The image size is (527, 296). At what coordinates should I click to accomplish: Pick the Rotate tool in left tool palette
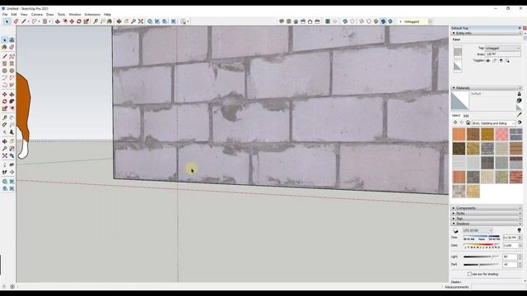click(4, 102)
